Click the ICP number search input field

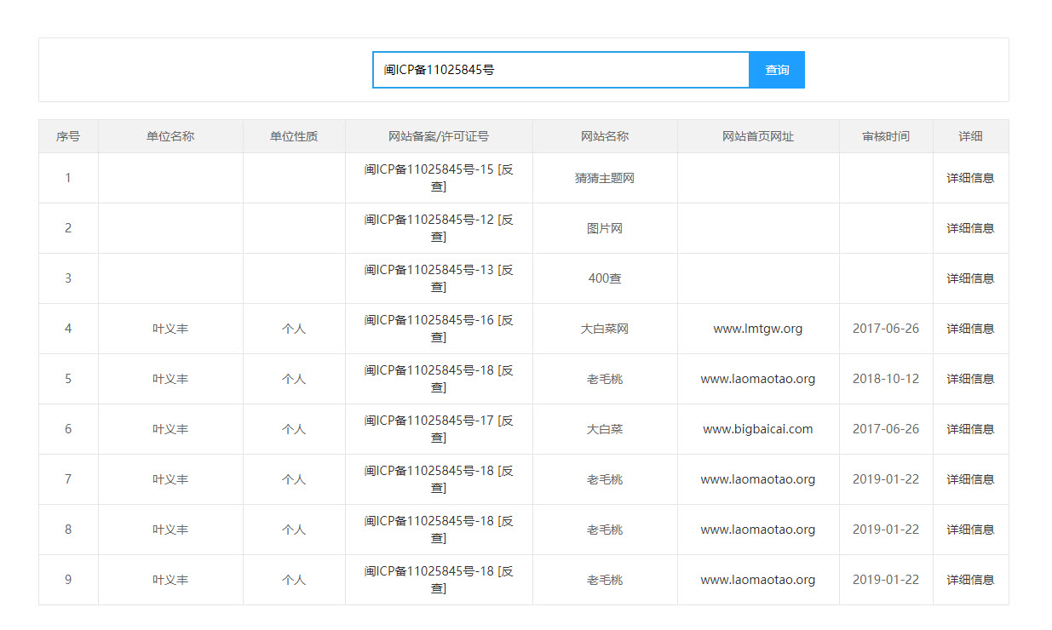point(560,70)
